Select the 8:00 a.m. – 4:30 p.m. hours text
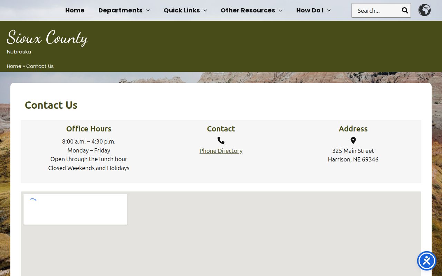The height and width of the screenshot is (276, 442). point(89,141)
